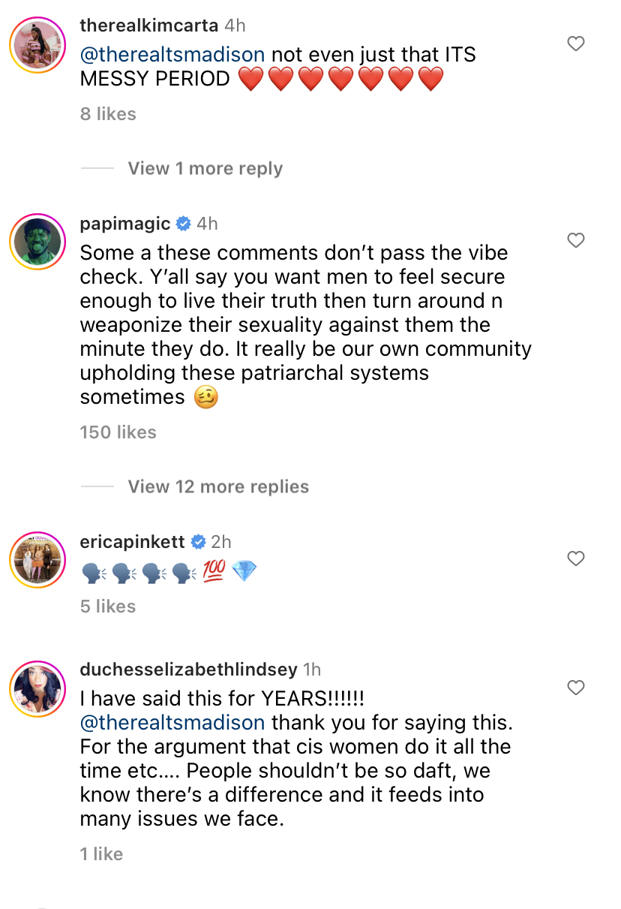Toggle the like heart on therealkimcarta's comment off

pos(576,44)
